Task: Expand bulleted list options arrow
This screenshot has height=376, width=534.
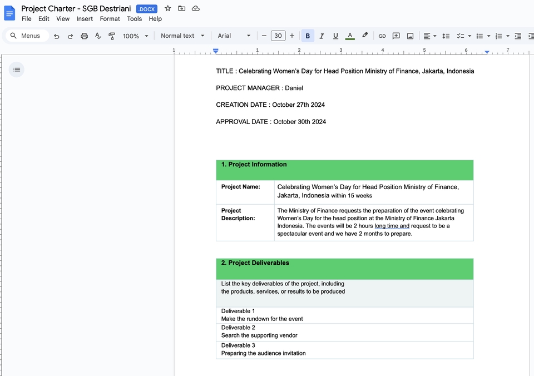Action: pos(489,36)
